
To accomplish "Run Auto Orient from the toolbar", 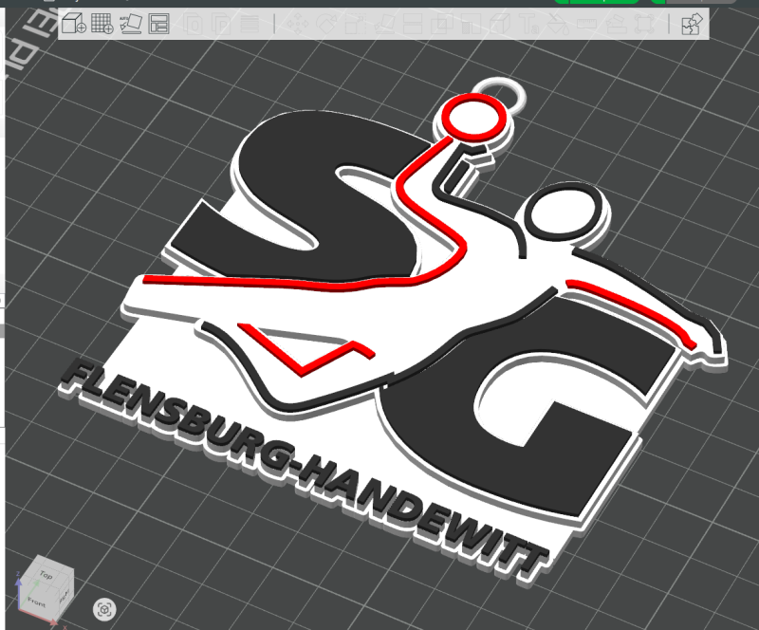I will click(x=131, y=24).
